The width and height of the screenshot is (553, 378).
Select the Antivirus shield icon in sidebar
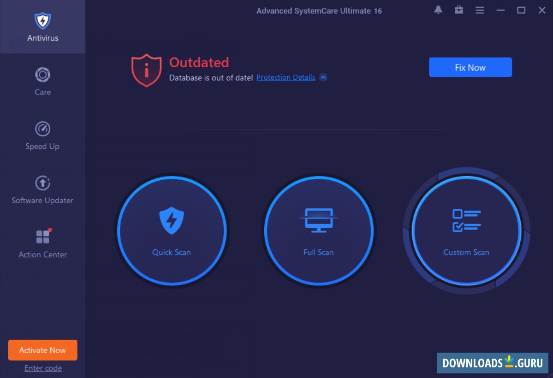click(x=42, y=21)
